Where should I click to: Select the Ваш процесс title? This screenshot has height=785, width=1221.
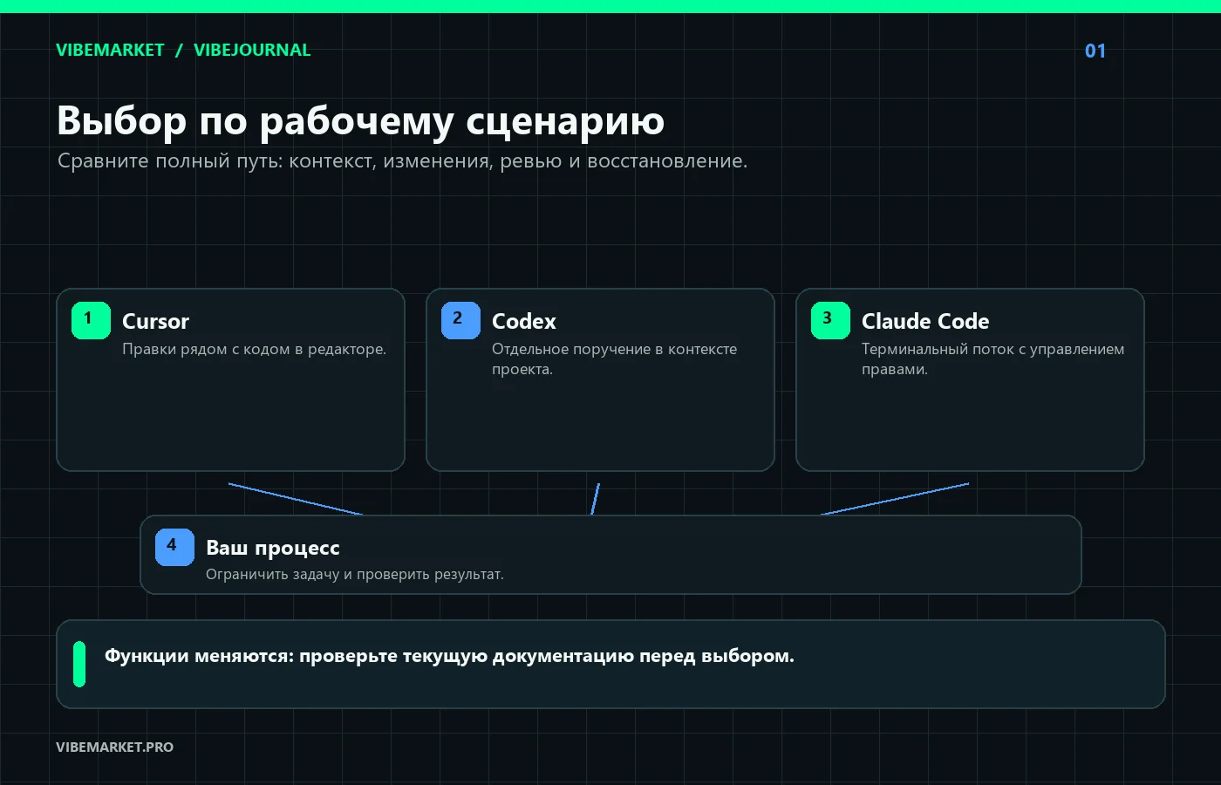(x=273, y=548)
